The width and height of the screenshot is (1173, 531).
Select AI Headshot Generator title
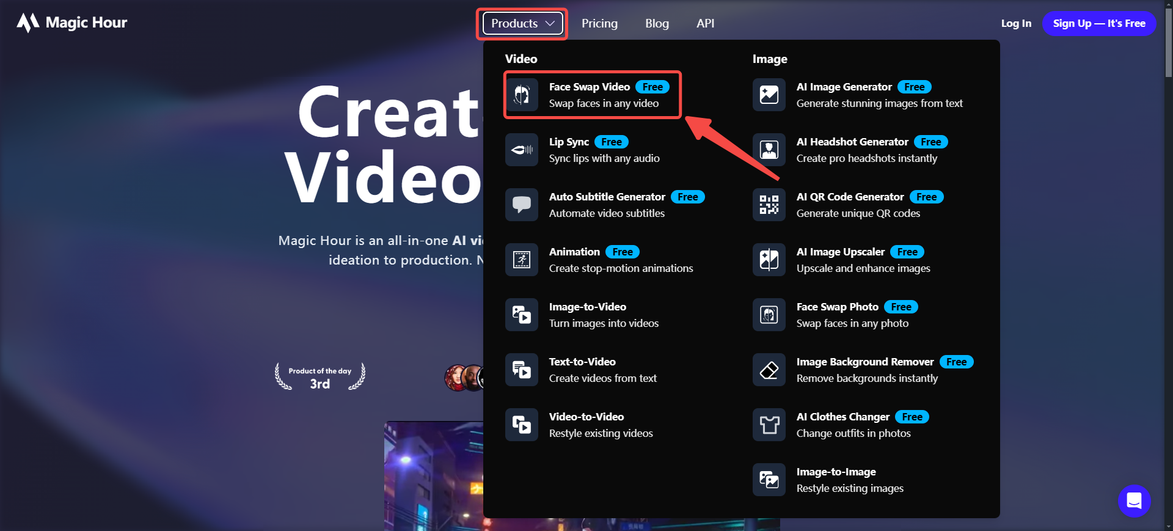click(x=852, y=142)
